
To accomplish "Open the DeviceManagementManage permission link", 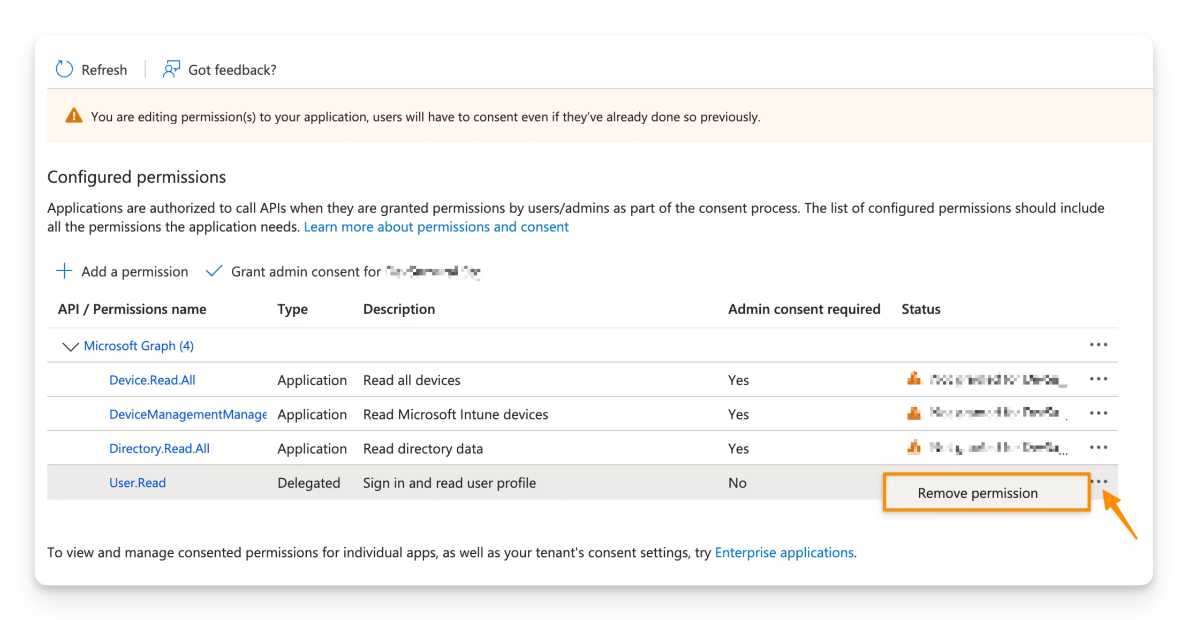I will [188, 414].
